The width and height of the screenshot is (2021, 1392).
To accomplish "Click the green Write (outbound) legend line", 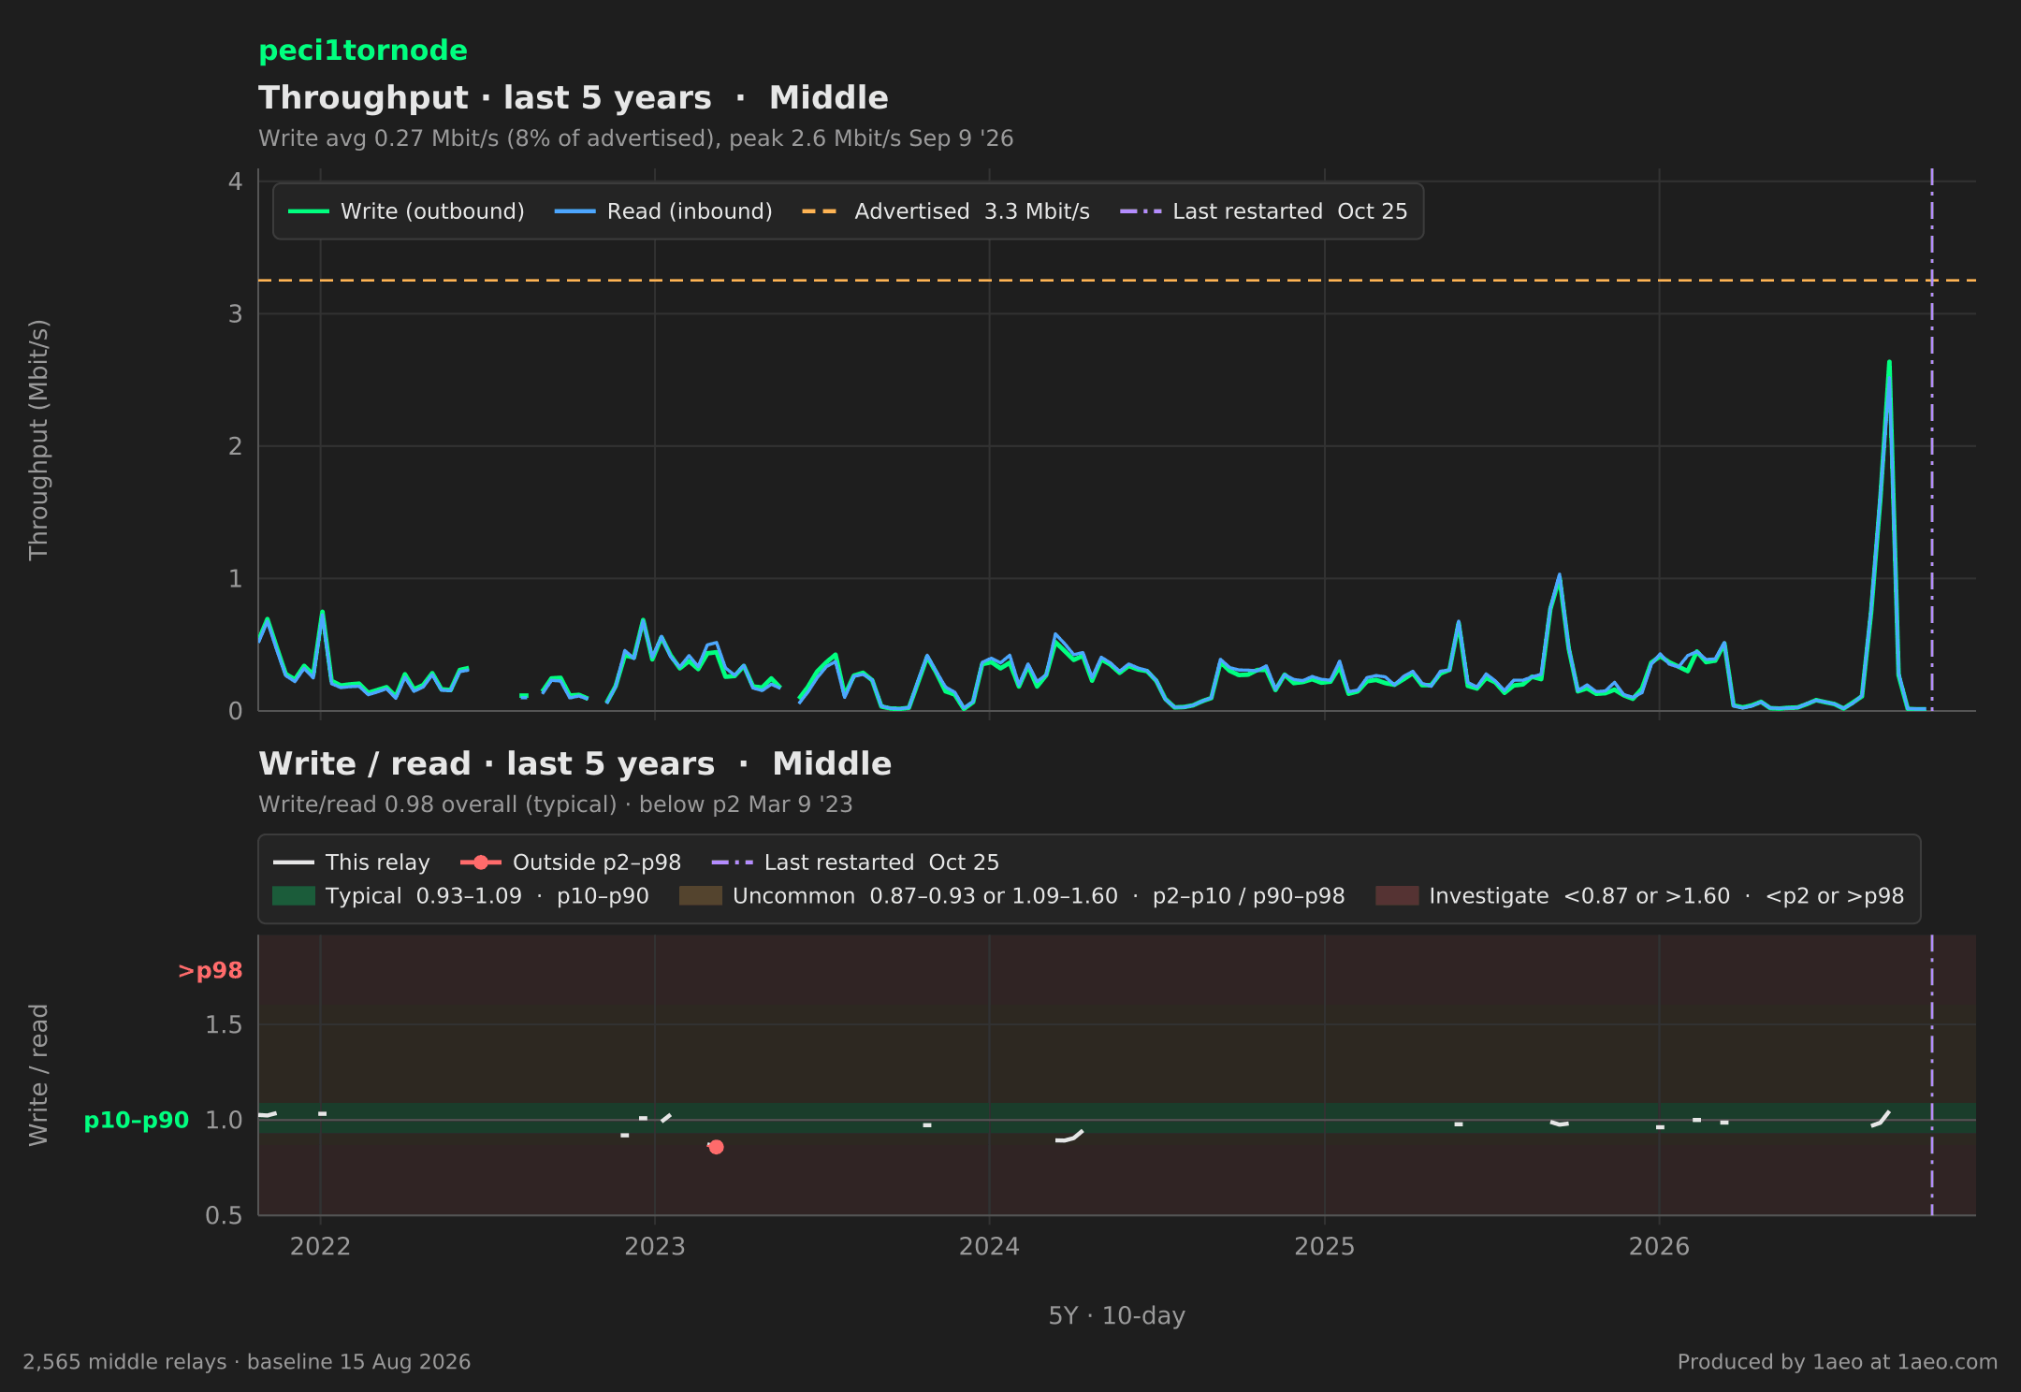I will click(309, 211).
